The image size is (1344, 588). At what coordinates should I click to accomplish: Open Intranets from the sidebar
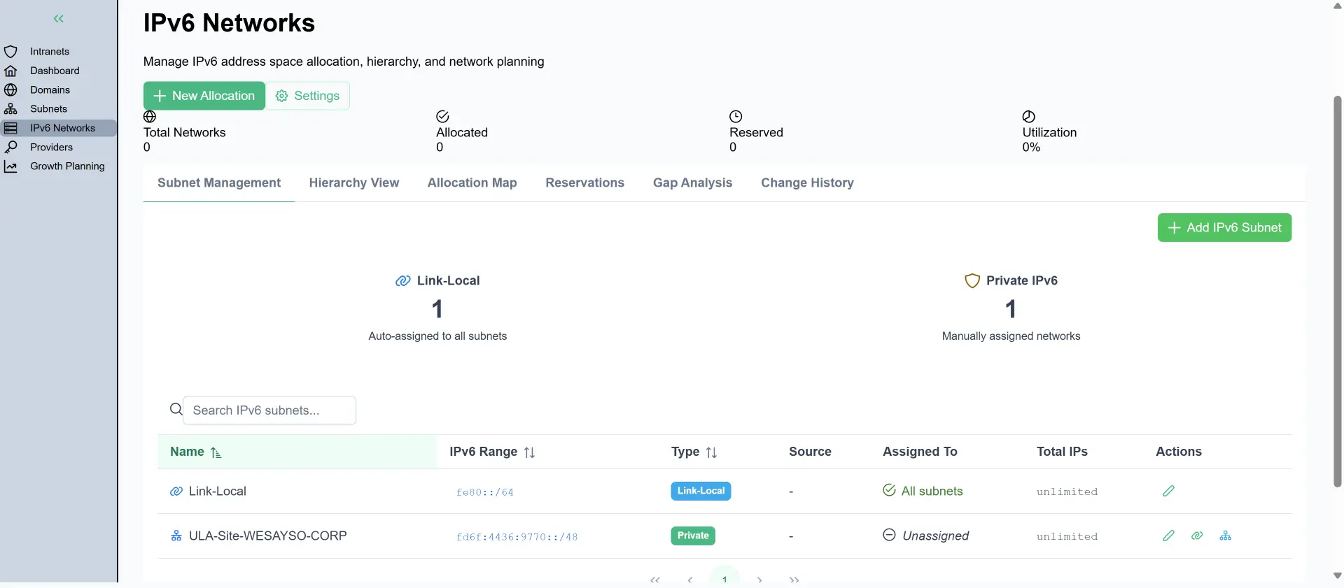coord(49,52)
